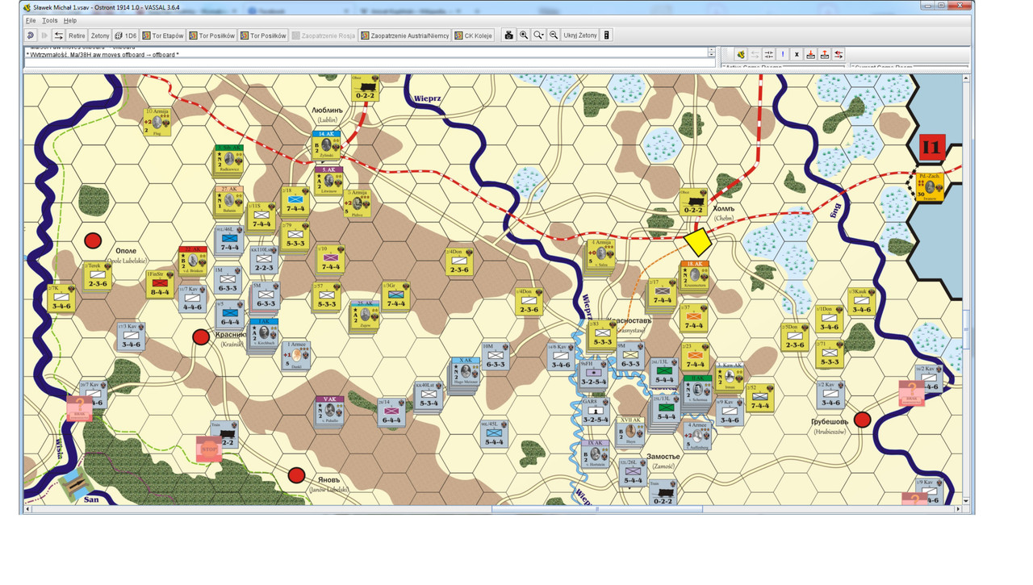Click the Retire button
Viewport: 1033px width, 585px height.
(77, 36)
